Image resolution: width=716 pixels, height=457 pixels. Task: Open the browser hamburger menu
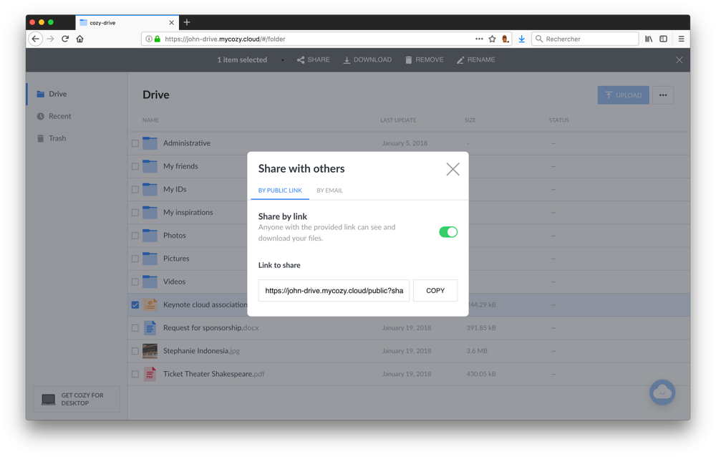(681, 39)
